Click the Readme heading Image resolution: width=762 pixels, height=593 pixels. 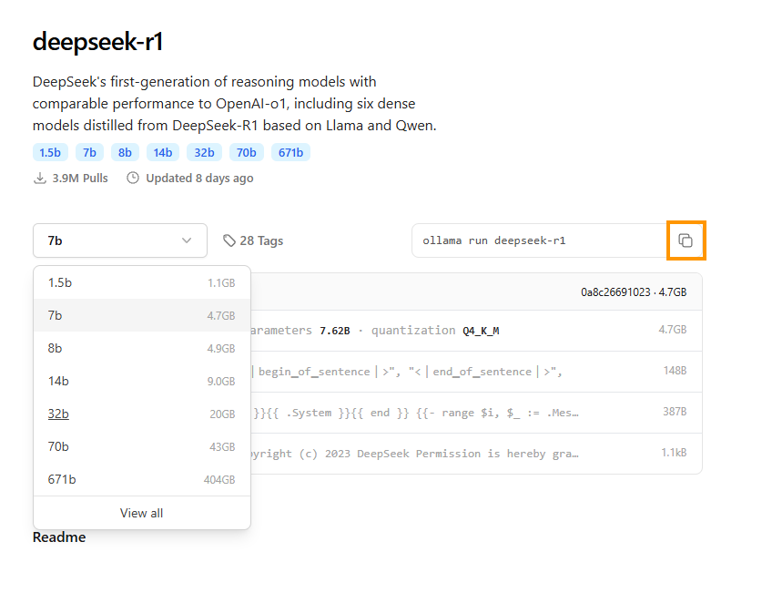(59, 537)
